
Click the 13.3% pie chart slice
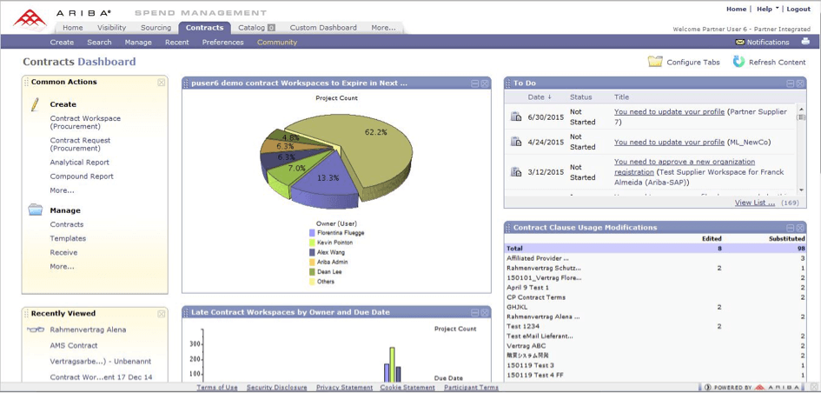tap(328, 181)
